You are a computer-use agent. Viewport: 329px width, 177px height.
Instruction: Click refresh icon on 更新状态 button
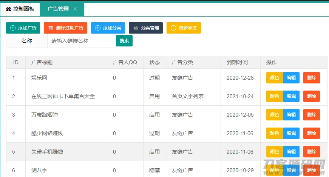click(x=173, y=28)
